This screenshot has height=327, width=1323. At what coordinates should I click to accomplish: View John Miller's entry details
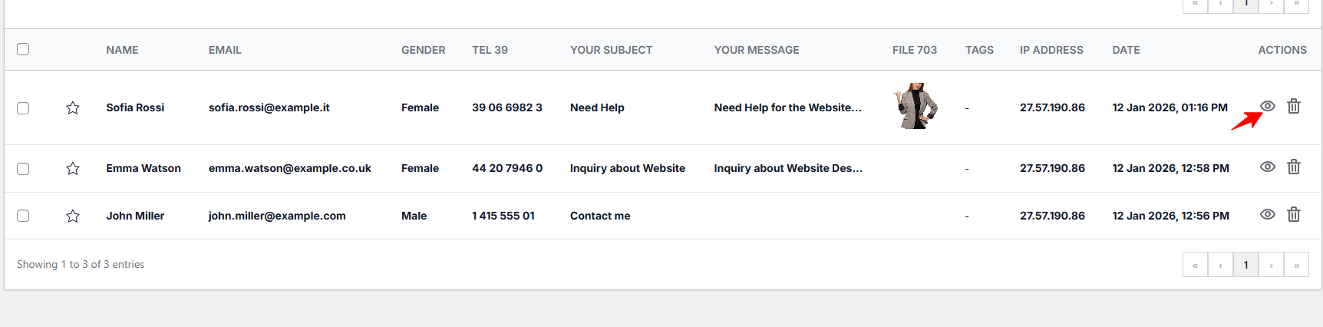tap(1268, 214)
